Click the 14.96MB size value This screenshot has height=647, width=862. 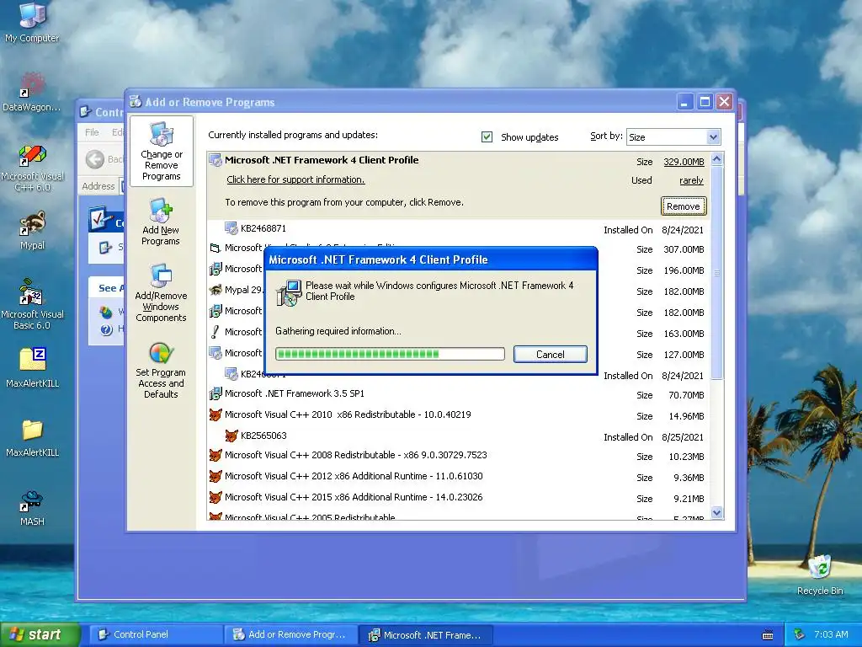point(686,416)
